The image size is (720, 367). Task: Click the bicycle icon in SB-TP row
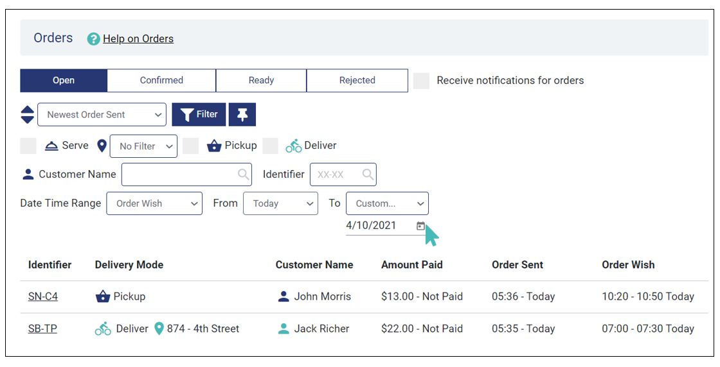point(103,329)
